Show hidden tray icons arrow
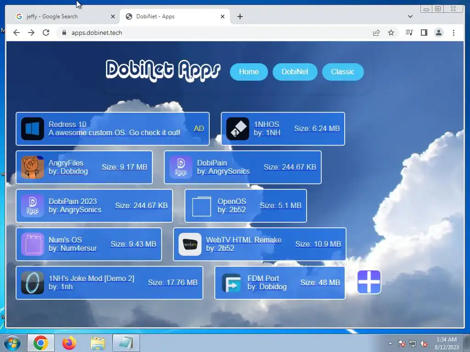Viewport: 470px width, 352px height. point(390,343)
